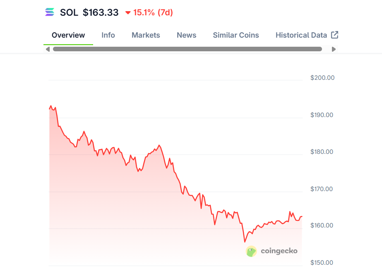Go to the News tab
Viewport: 382px width, 273px height.
186,35
